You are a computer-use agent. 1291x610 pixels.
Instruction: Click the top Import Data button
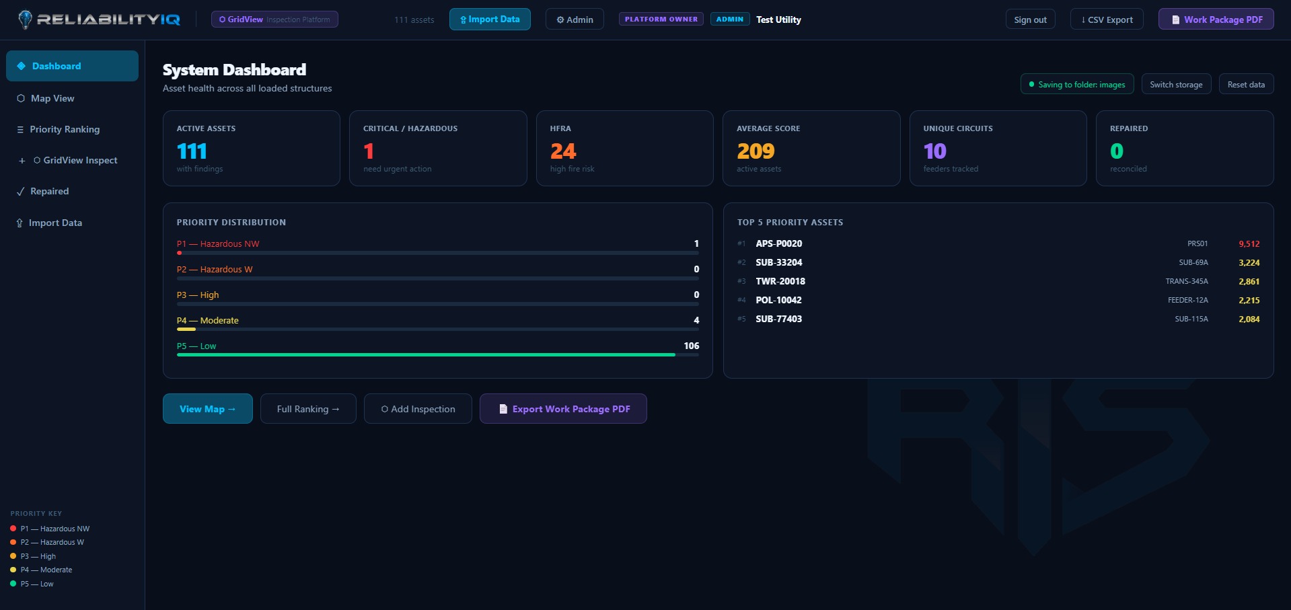pos(490,20)
